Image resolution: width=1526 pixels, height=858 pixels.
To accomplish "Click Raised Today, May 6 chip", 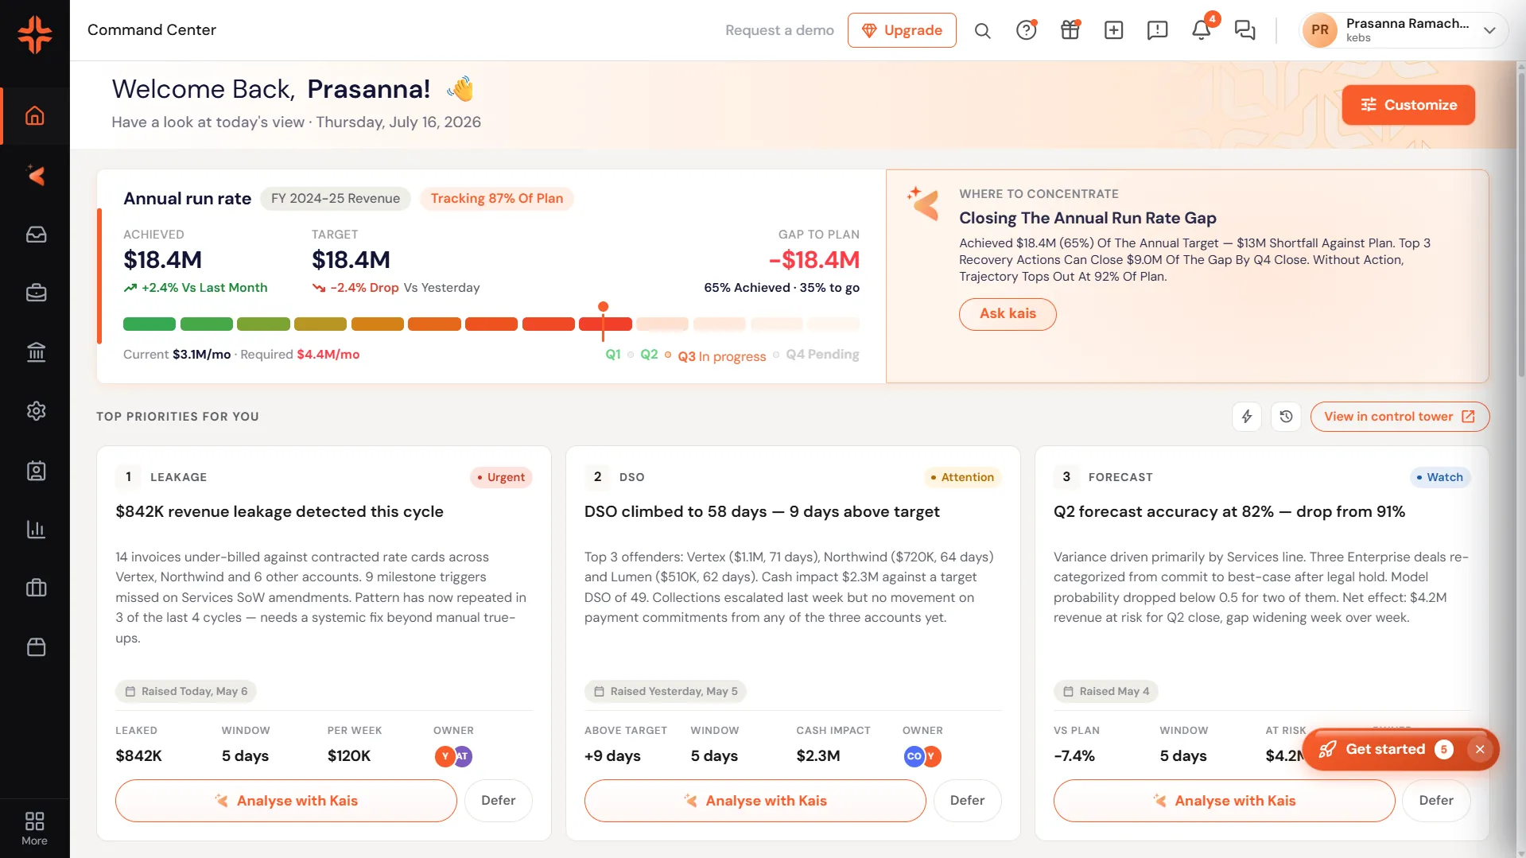I will pos(186,692).
